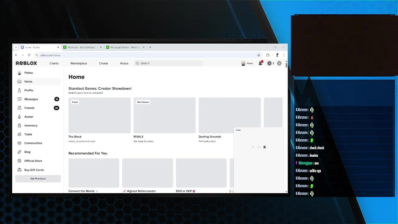Click the Friends badge showing 20
This screenshot has height=224, width=398.
click(x=56, y=108)
